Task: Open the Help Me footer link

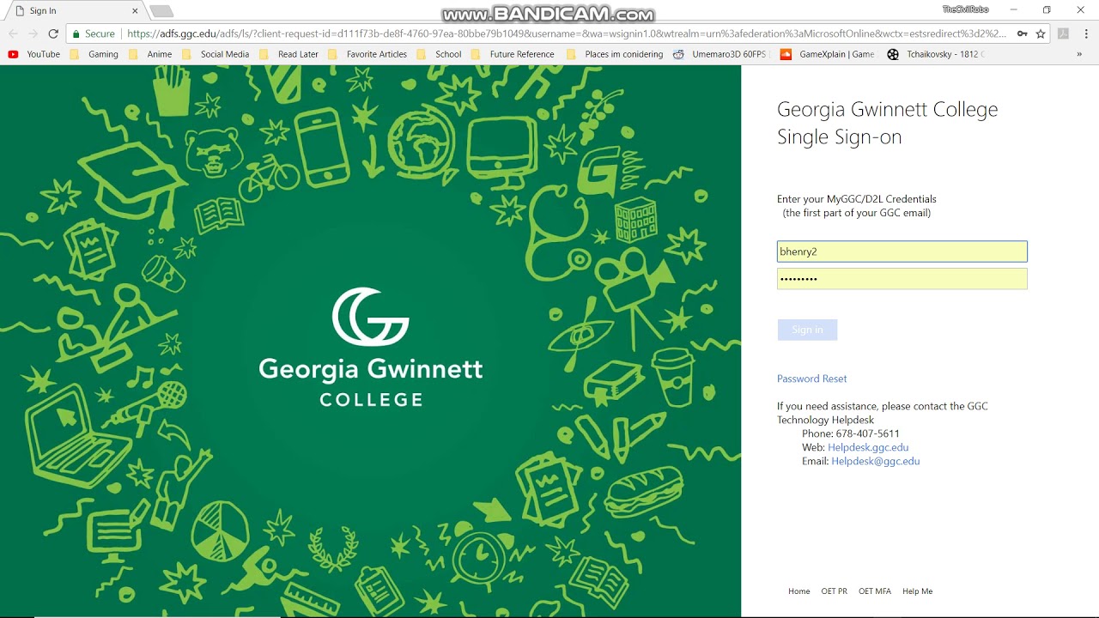Action: click(x=917, y=591)
